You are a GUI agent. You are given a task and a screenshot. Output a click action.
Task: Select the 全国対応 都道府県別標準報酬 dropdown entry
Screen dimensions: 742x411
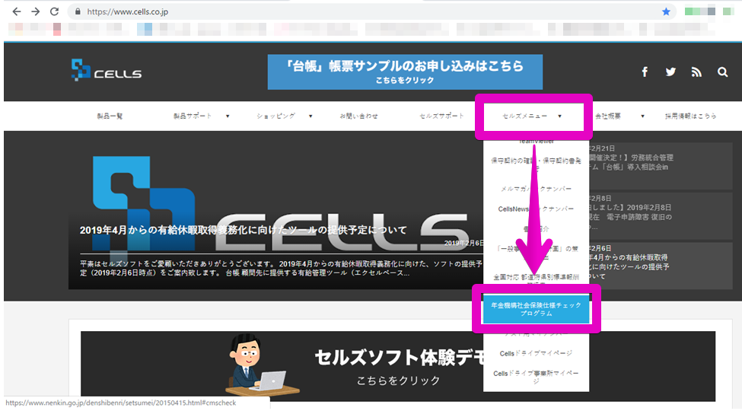click(537, 279)
